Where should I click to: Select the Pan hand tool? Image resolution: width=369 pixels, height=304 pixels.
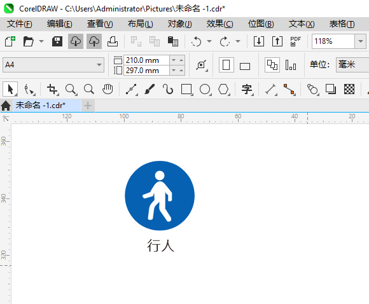(108, 90)
